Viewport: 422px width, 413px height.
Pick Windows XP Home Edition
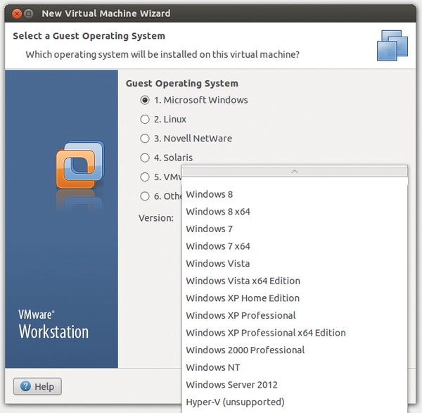click(x=295, y=298)
